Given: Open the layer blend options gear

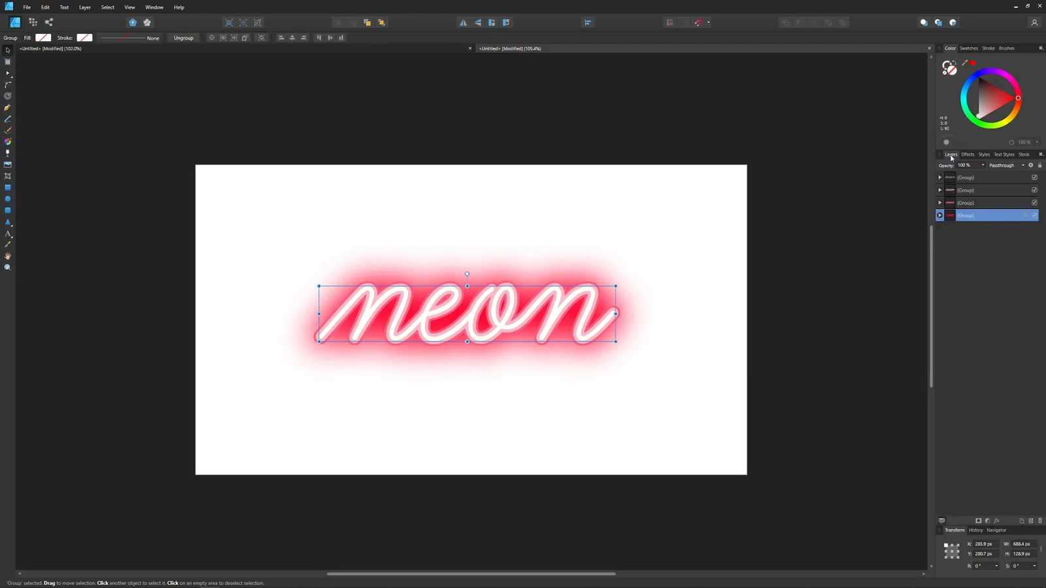Looking at the screenshot, I should (1031, 165).
